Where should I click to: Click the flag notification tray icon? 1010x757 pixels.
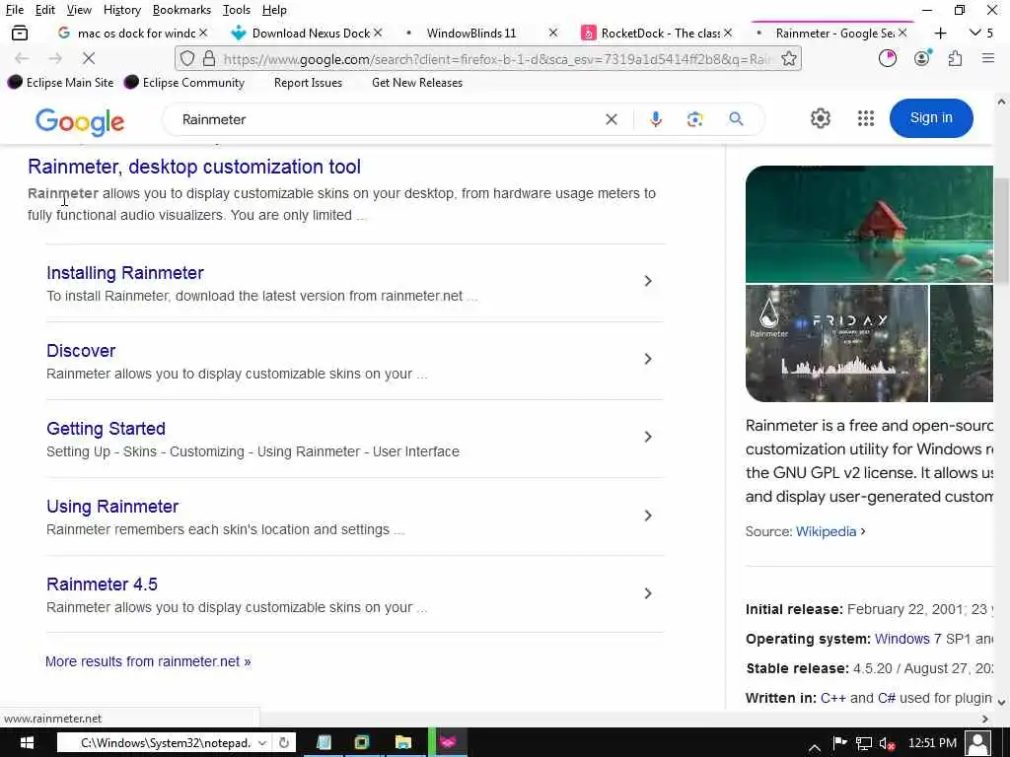point(840,743)
